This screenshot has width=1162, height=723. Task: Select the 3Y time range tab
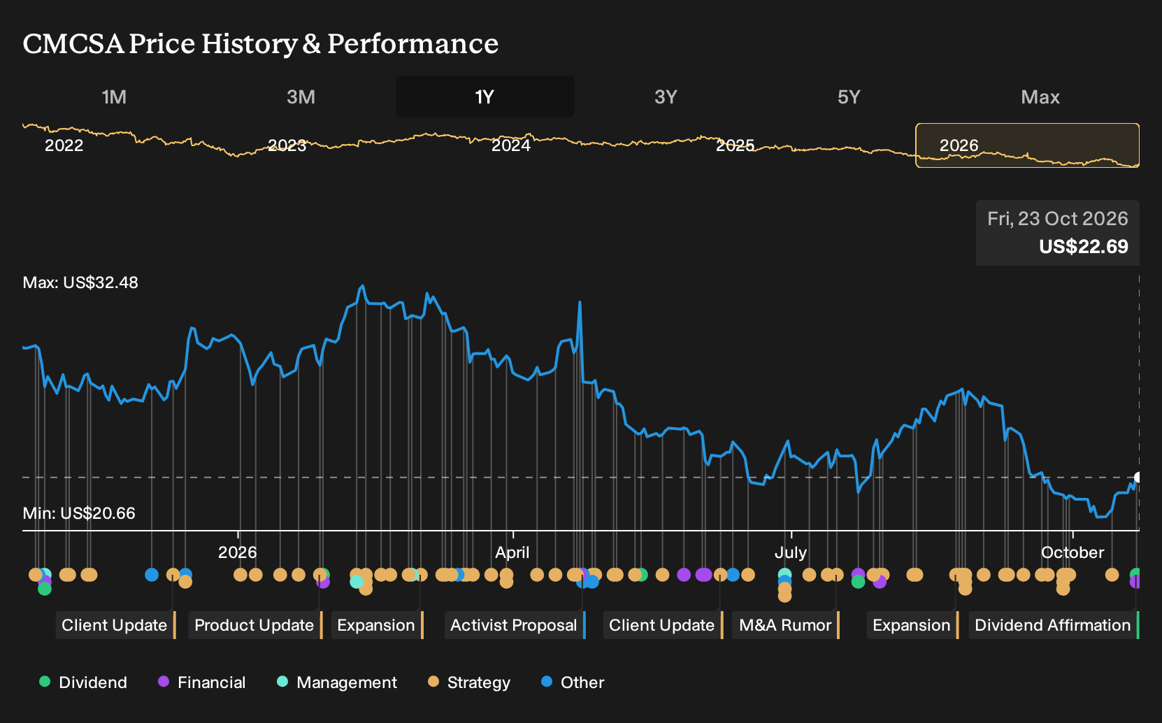(666, 96)
